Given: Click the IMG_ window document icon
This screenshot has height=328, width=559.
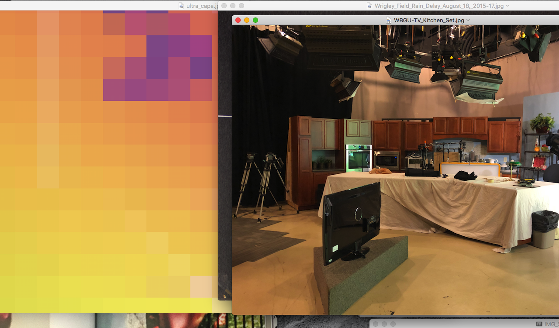Looking at the screenshot, I should [539, 324].
